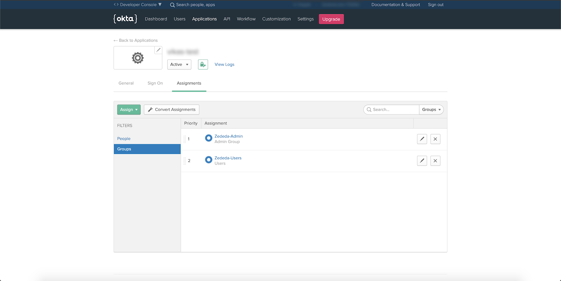The image size is (561, 281).
Task: Switch to the General tab
Action: click(126, 83)
